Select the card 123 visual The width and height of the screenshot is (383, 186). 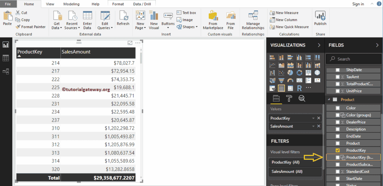pyautogui.click(x=299, y=80)
